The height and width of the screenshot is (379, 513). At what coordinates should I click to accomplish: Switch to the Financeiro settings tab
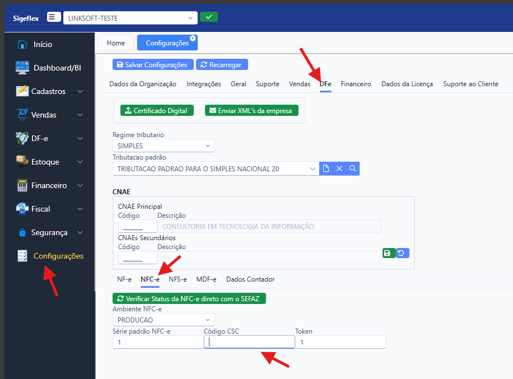356,84
